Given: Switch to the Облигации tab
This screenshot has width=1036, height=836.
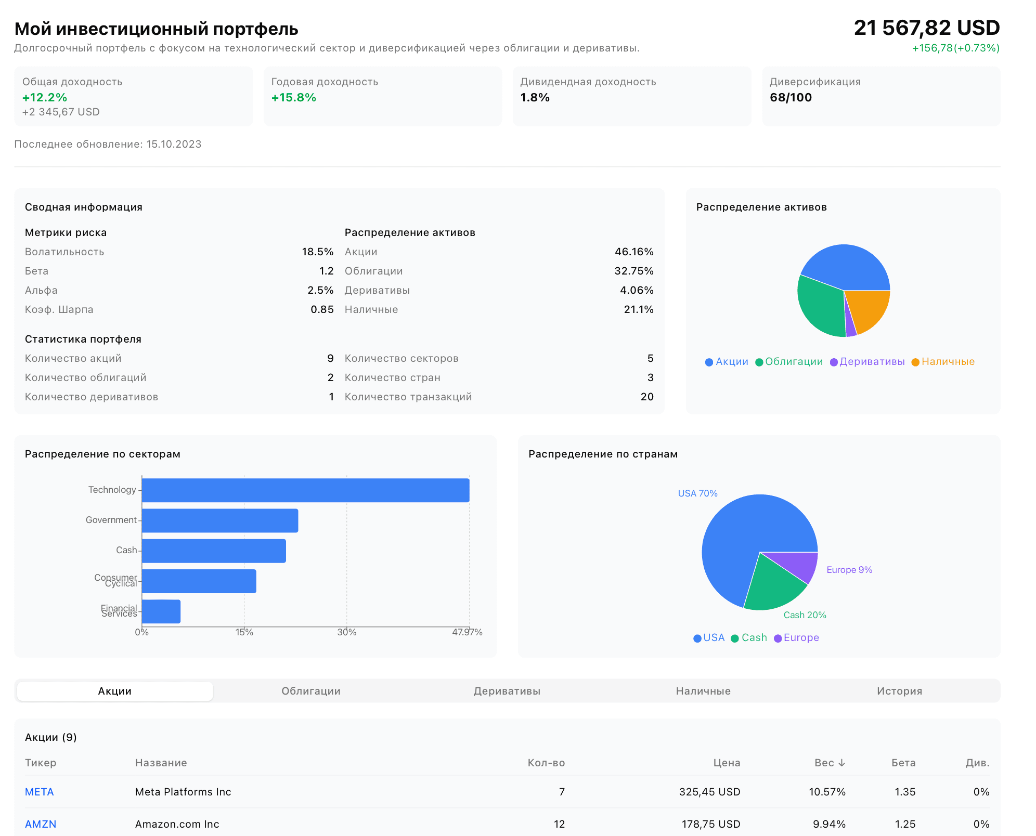Looking at the screenshot, I should tap(311, 691).
